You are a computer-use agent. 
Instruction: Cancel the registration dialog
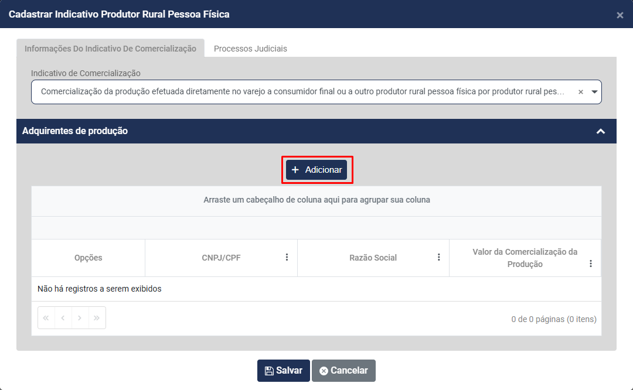click(343, 371)
